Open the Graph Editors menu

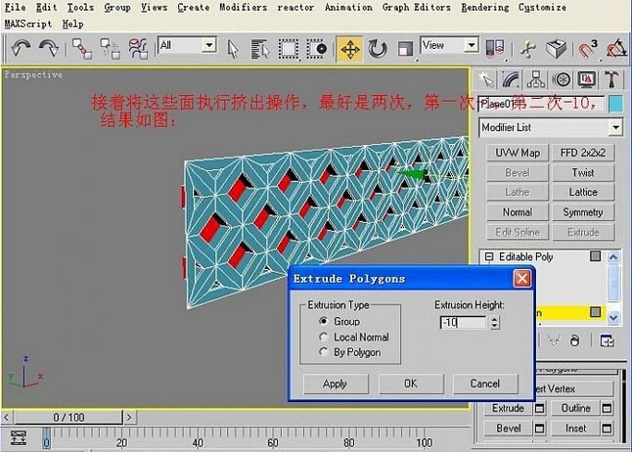(417, 7)
